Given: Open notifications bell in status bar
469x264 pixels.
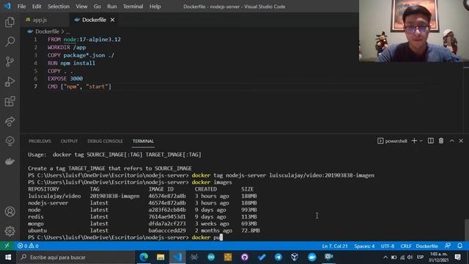Looking at the screenshot, I should click(459, 246).
